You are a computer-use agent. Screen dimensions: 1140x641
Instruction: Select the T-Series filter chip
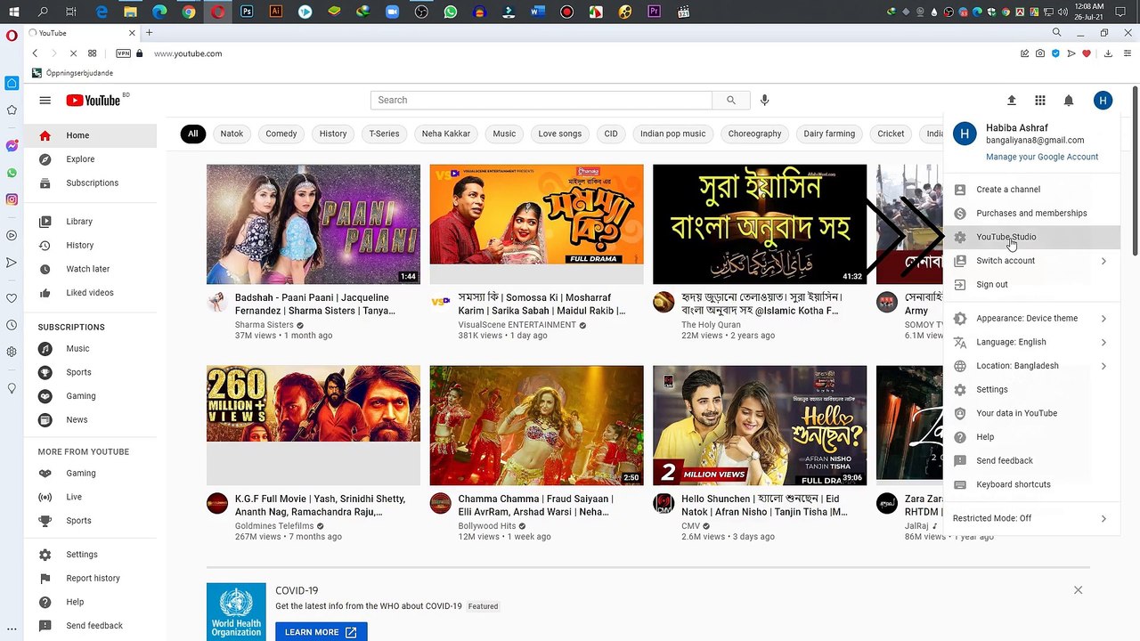tap(384, 134)
